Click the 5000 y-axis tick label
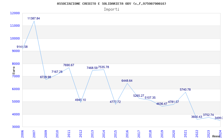The width and height of the screenshot is (223, 139). [16, 102]
